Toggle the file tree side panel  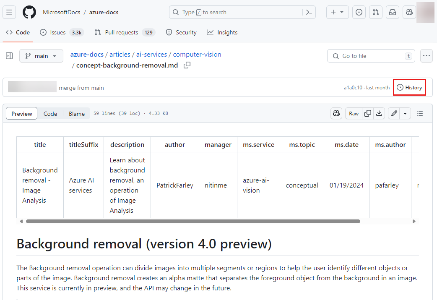coord(9,56)
